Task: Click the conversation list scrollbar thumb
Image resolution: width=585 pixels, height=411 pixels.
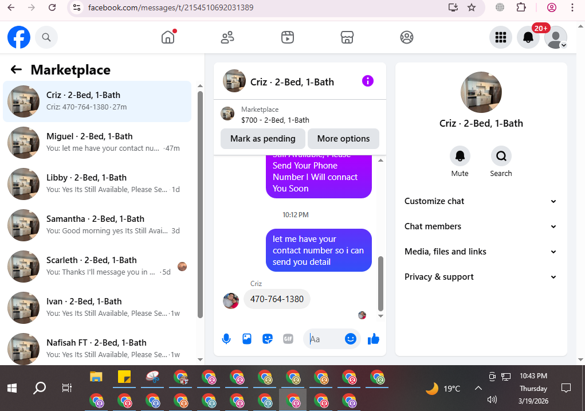Action: point(200,204)
